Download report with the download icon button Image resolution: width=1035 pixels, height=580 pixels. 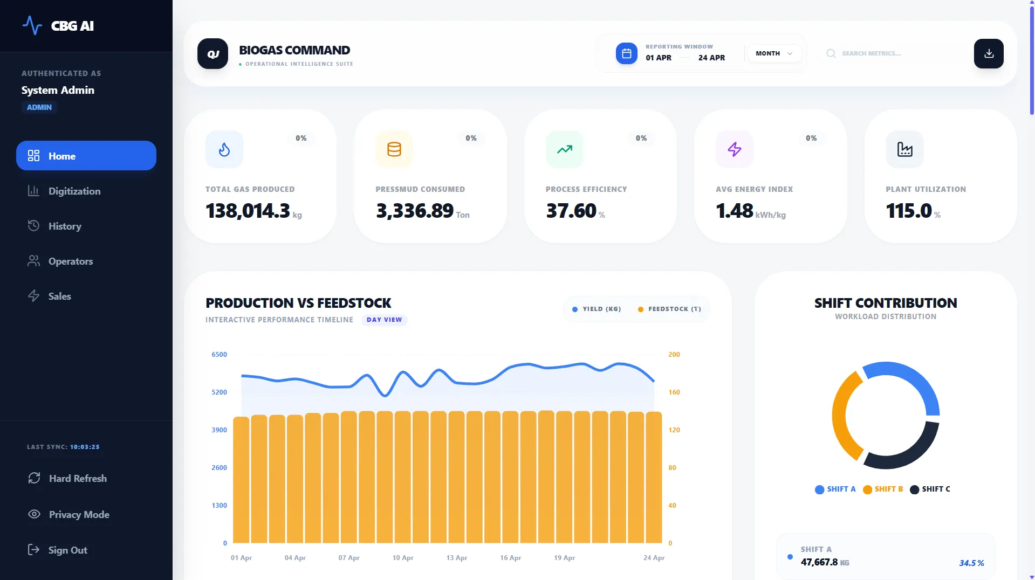(989, 53)
